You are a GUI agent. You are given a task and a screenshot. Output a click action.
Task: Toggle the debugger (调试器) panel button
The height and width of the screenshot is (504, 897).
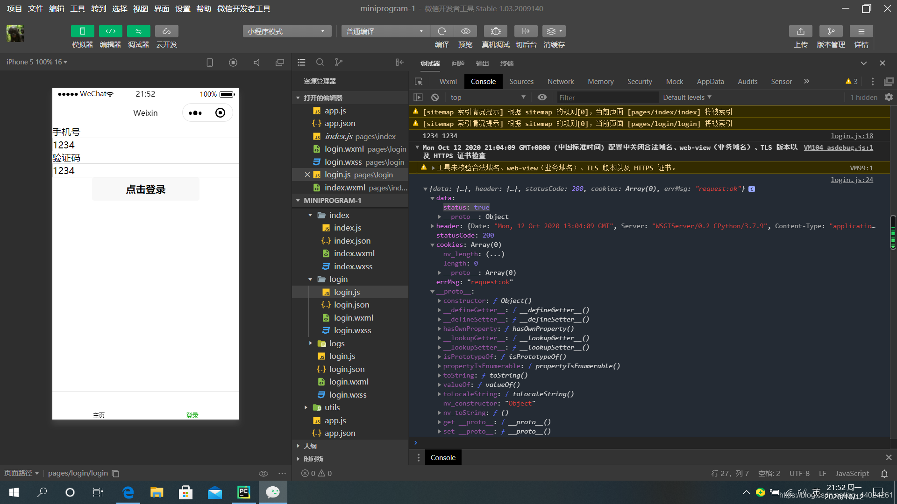click(x=138, y=31)
